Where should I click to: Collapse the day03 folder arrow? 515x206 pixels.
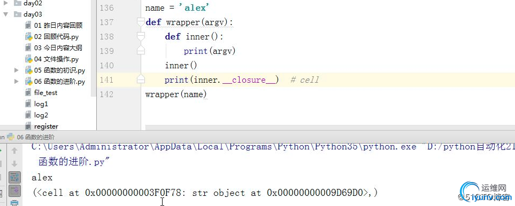5,14
